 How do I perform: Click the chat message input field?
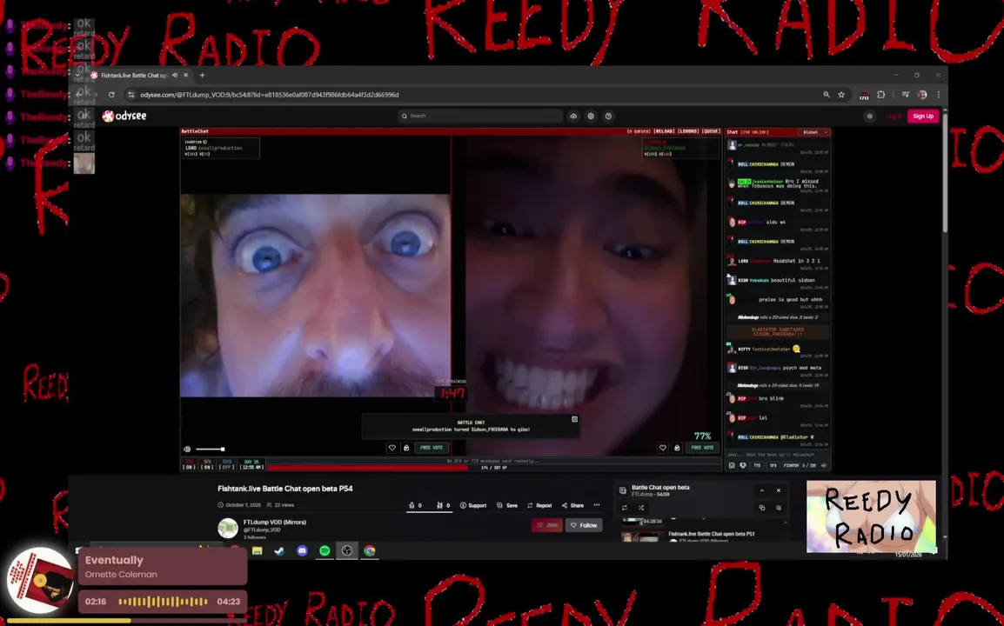(777, 455)
